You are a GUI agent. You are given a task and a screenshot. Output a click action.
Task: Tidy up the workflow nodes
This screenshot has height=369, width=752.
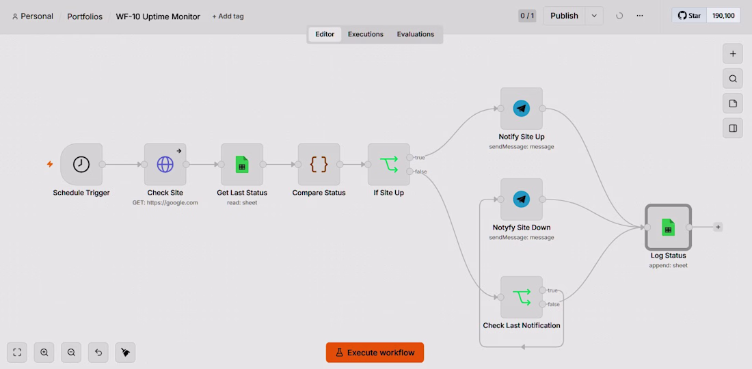point(125,353)
